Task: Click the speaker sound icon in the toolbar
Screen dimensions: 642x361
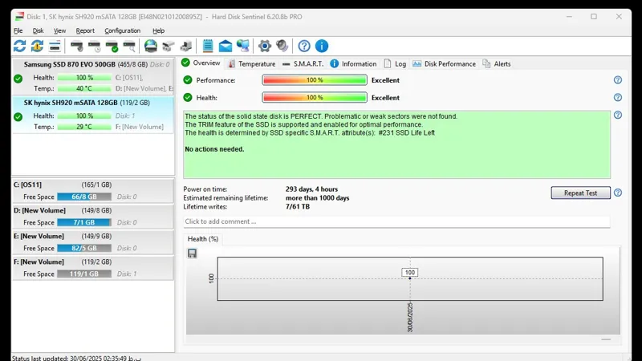Action: coord(282,47)
